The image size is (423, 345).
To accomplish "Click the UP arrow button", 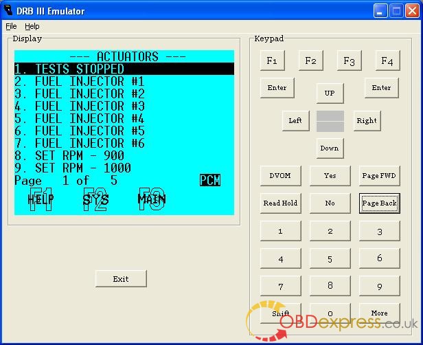I will tap(330, 93).
